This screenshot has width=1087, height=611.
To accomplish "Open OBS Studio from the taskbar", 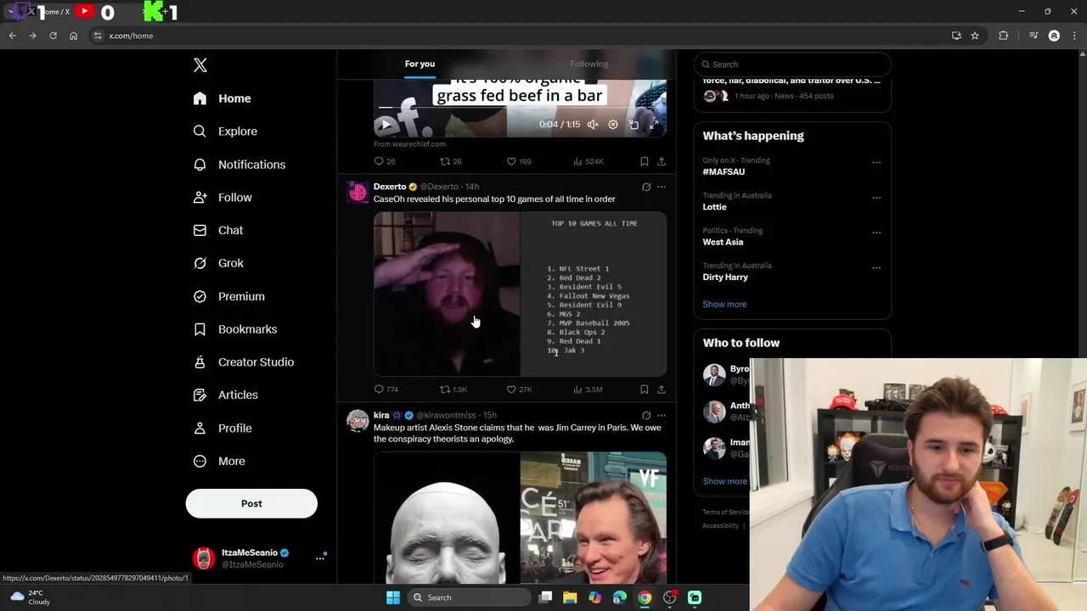I will pos(669,597).
